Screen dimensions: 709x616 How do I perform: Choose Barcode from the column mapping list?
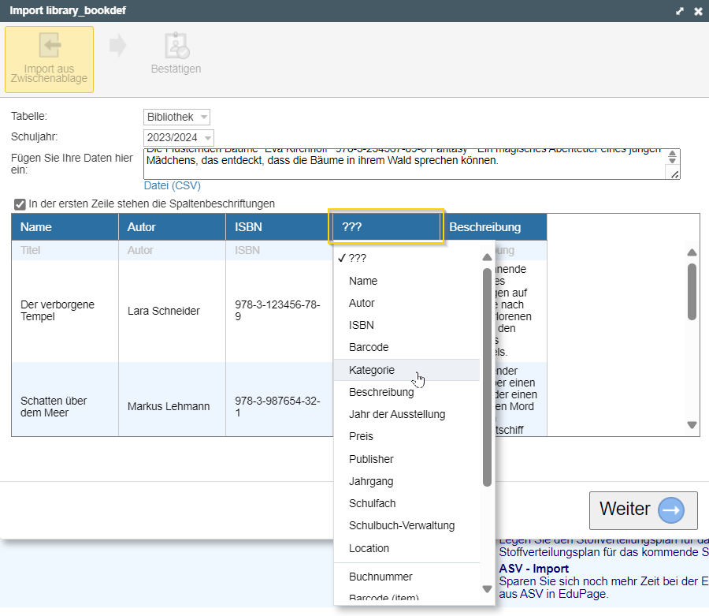click(406, 347)
